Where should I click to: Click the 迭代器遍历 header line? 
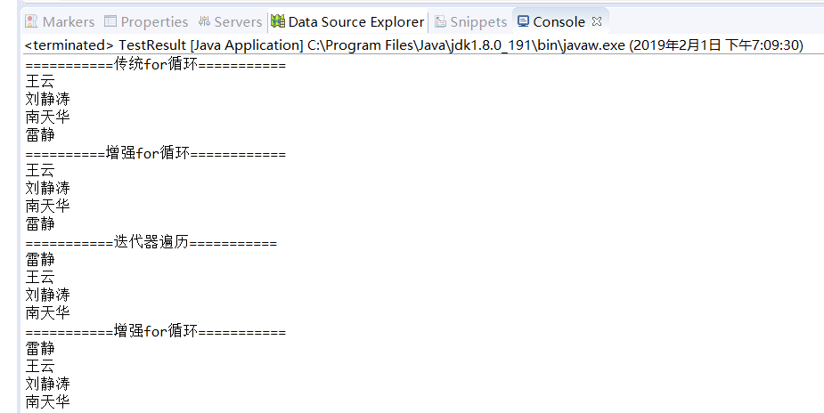(x=151, y=242)
